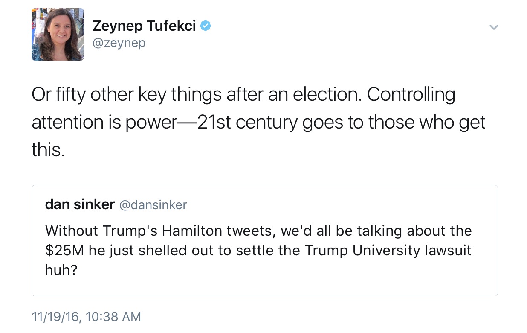The image size is (527, 333).
Task: Click the 11/19/16 date in timestamp
Action: (55, 316)
